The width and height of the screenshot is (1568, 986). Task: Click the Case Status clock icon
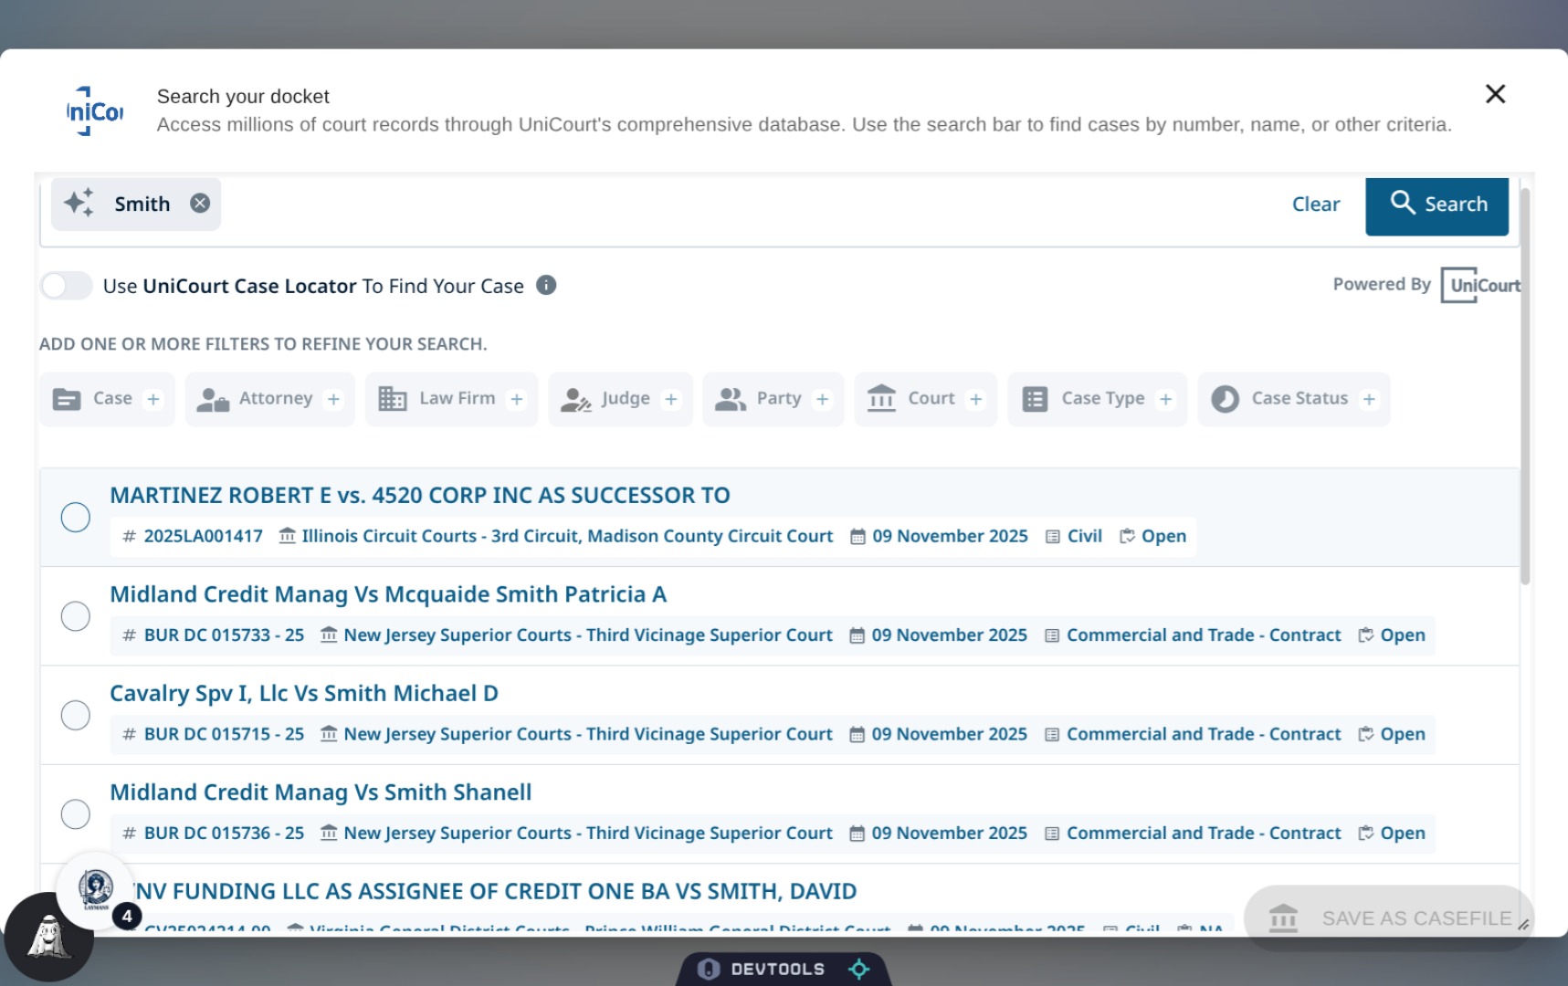pyautogui.click(x=1225, y=399)
